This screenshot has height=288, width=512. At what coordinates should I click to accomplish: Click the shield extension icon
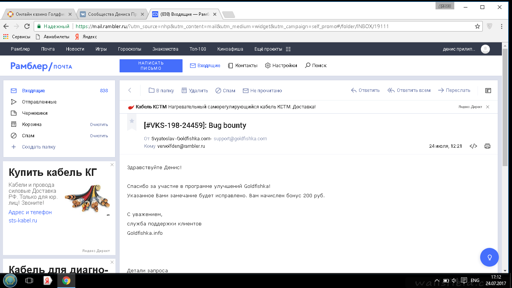(490, 26)
